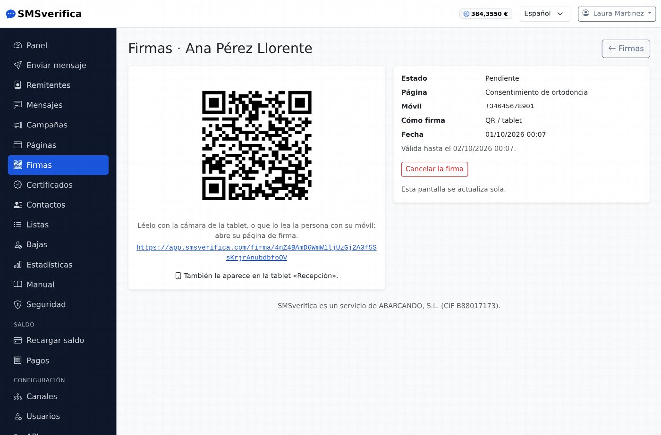661x435 pixels.
Task: Click the Páginas window icon
Action: coord(18,145)
